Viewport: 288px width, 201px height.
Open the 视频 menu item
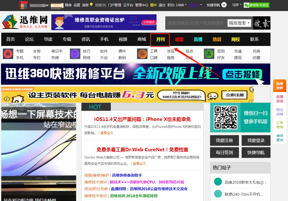[x=123, y=39]
